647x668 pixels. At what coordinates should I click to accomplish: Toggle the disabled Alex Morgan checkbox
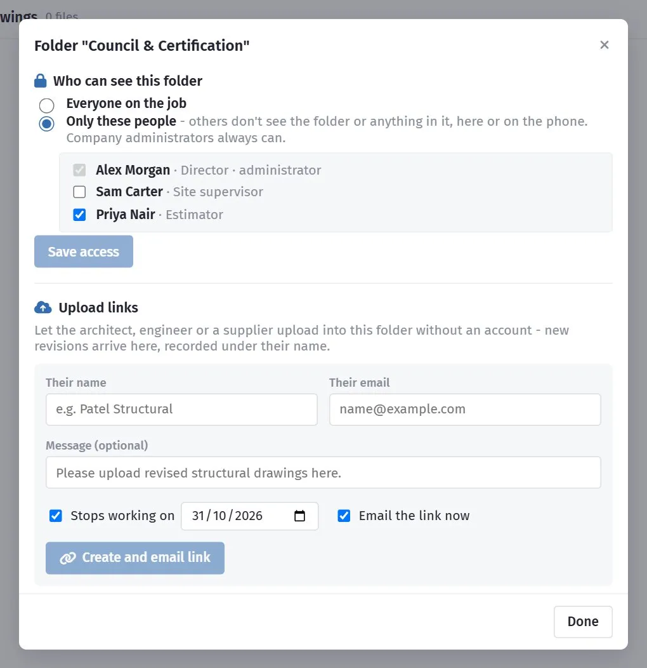point(79,170)
